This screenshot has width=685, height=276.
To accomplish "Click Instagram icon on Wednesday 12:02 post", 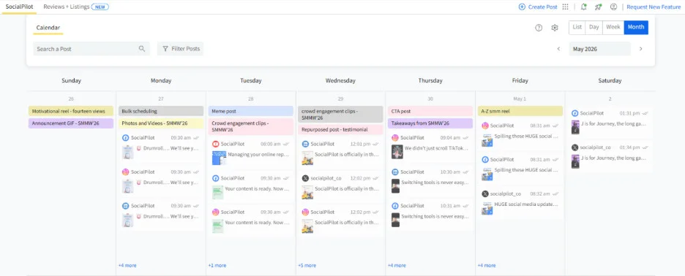I will [305, 212].
